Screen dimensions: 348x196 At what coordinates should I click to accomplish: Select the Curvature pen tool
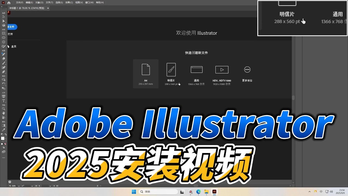(x=4, y=67)
